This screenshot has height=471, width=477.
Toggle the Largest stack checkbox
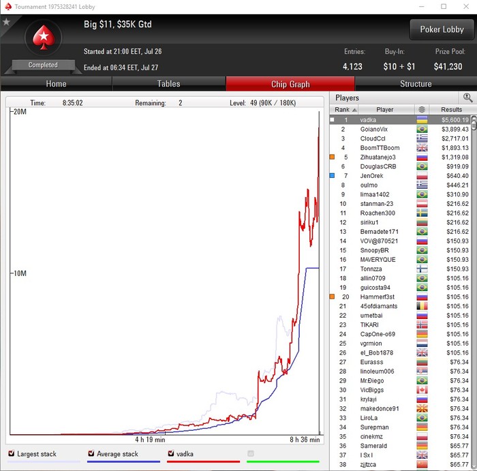pos(12,453)
